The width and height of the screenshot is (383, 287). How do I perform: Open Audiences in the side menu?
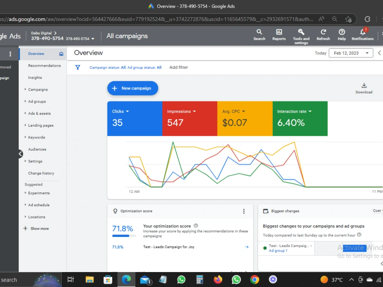pyautogui.click(x=37, y=149)
